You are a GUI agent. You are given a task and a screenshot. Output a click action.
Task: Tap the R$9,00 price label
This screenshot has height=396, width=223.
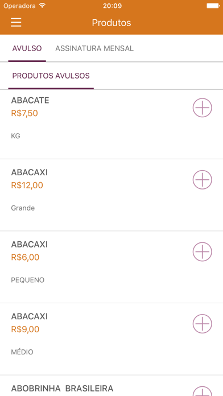pyautogui.click(x=25, y=329)
